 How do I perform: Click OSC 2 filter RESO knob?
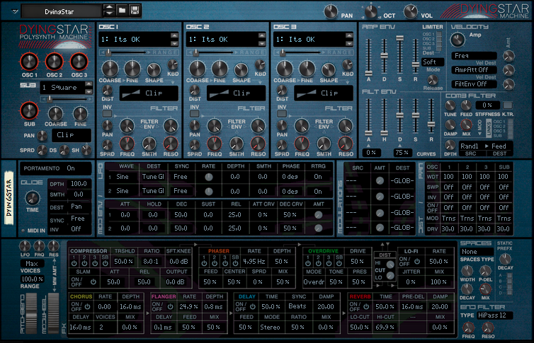[258, 144]
